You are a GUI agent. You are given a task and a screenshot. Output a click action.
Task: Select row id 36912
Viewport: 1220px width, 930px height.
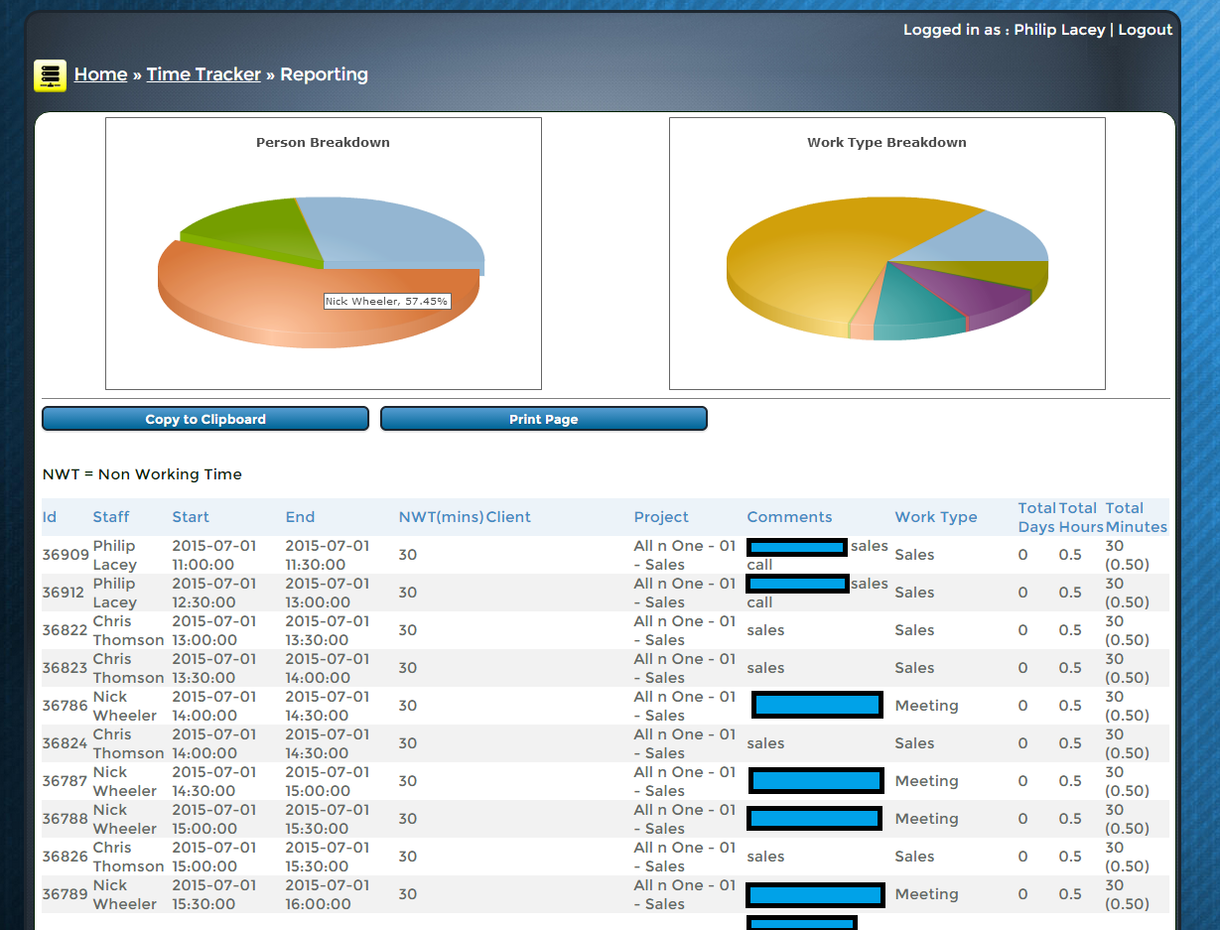click(x=65, y=593)
